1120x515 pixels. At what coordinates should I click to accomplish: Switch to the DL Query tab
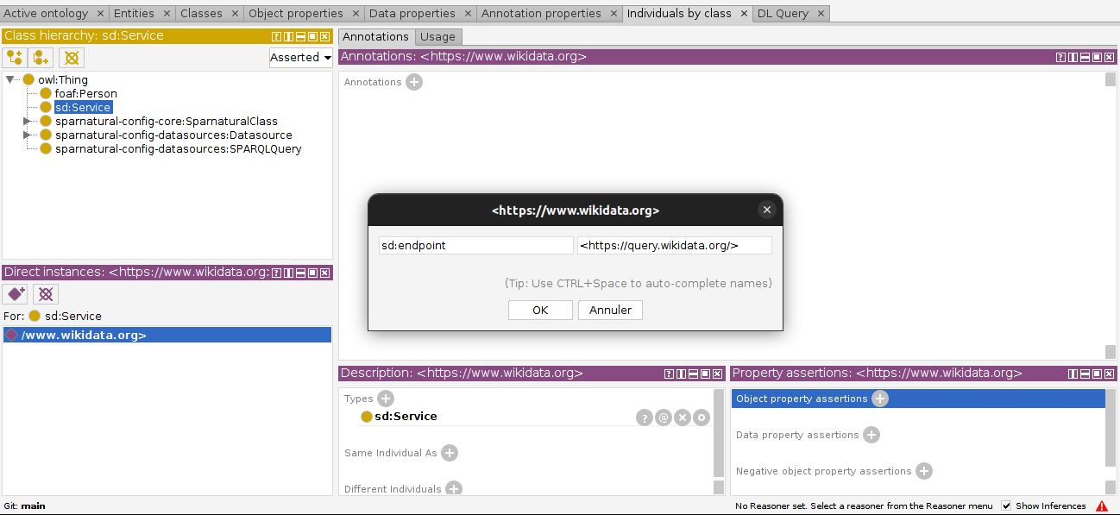pyautogui.click(x=783, y=13)
